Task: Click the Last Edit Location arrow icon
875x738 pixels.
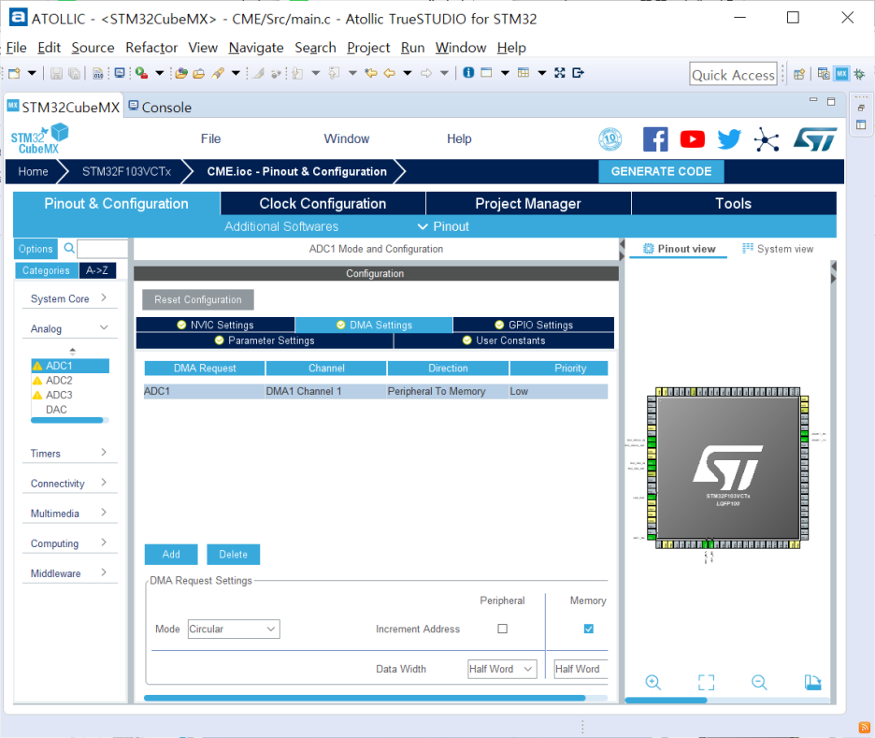Action: tap(371, 73)
